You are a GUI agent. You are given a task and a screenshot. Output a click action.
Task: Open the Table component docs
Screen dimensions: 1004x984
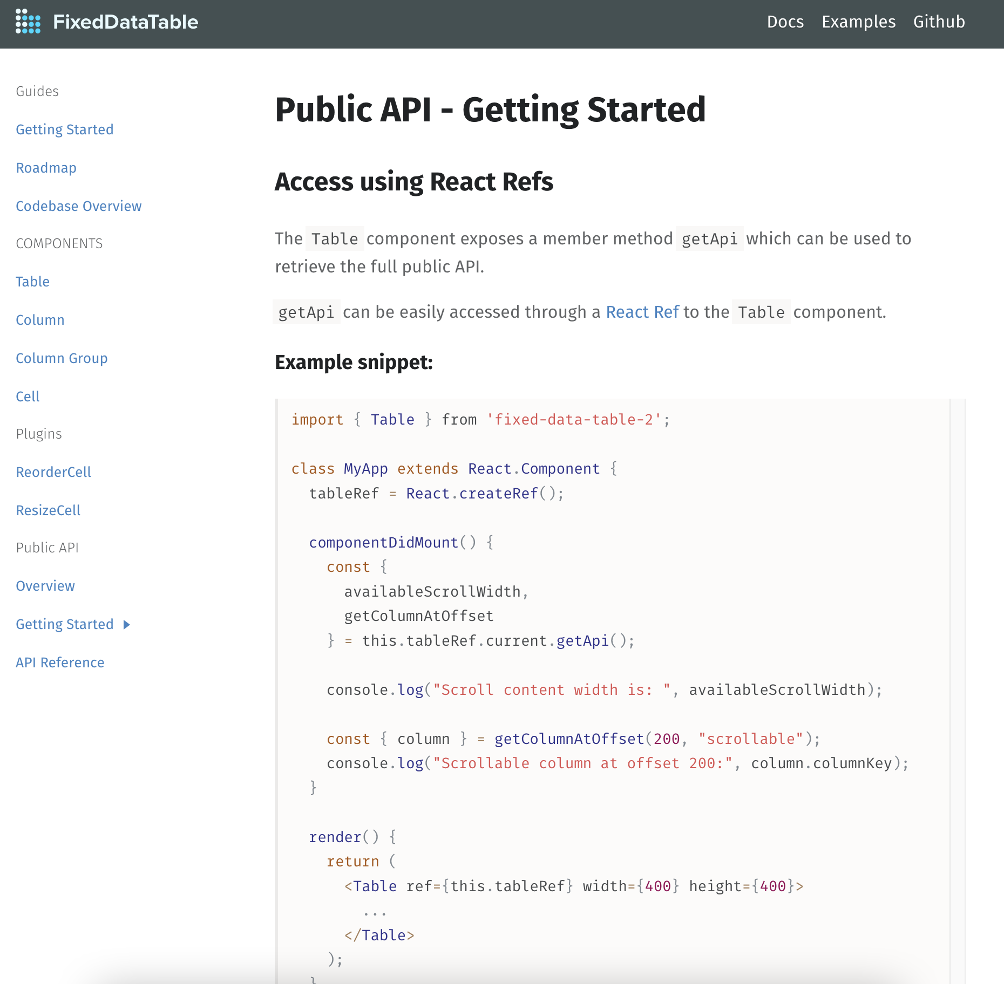coord(33,282)
